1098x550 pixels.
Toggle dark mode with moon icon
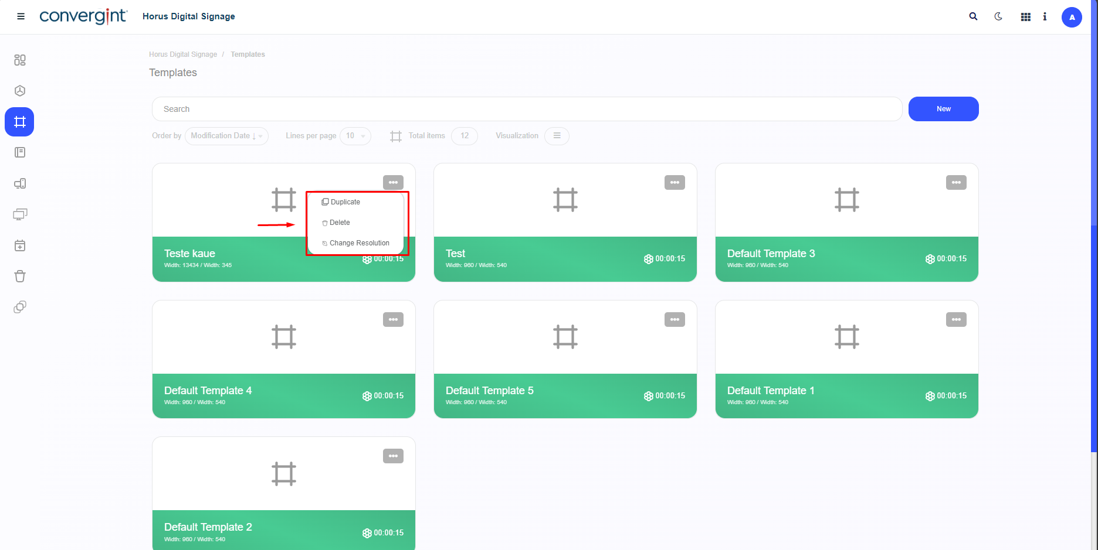tap(998, 16)
